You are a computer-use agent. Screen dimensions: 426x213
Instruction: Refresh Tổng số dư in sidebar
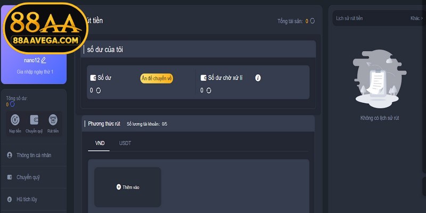(x=12, y=104)
